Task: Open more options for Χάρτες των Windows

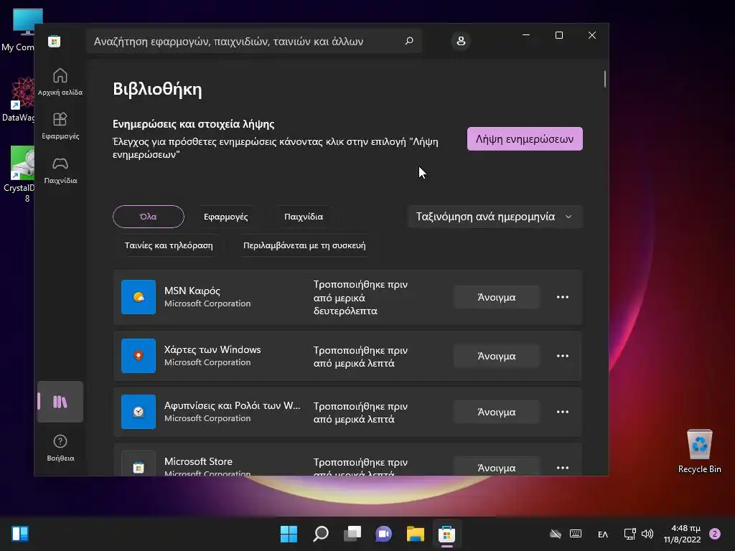Action: point(563,356)
